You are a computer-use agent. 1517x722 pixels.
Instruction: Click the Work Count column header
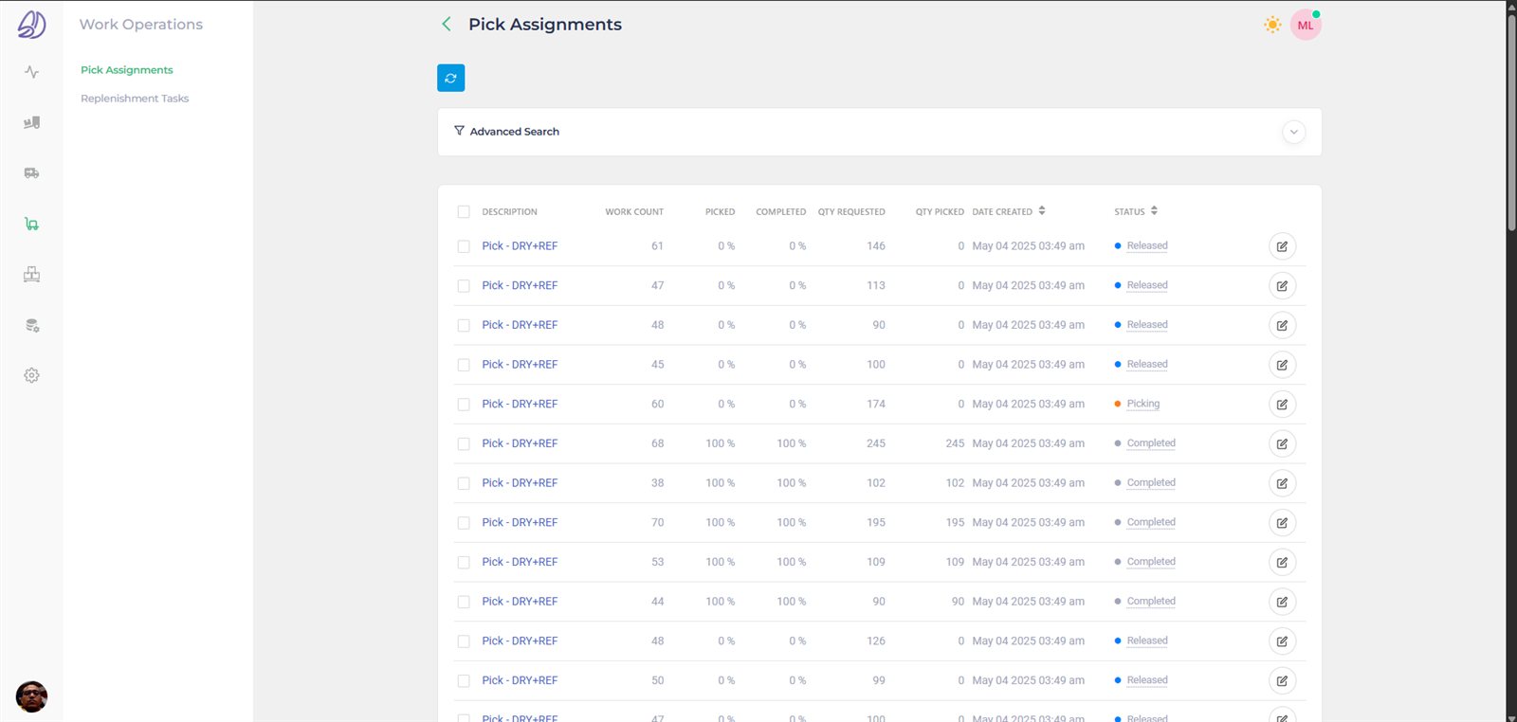coord(634,212)
